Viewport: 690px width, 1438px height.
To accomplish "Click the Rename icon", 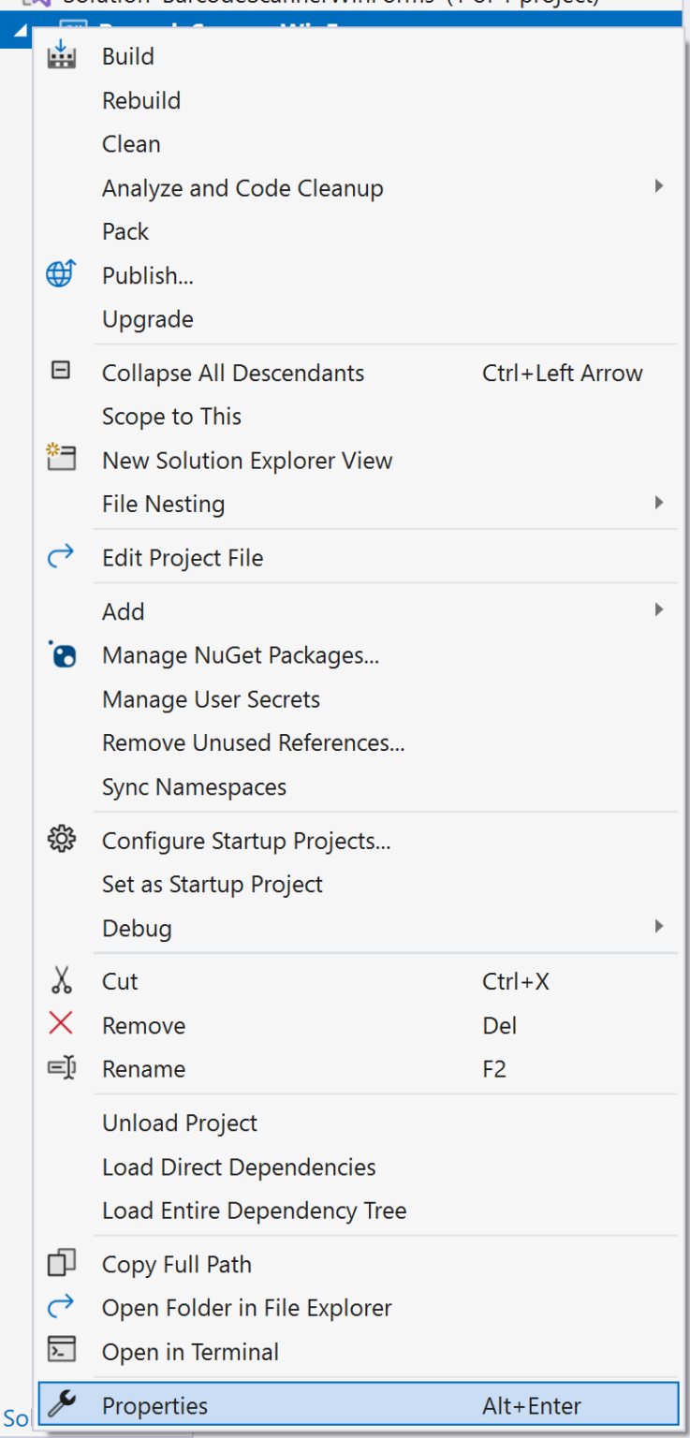I will pos(61,1068).
